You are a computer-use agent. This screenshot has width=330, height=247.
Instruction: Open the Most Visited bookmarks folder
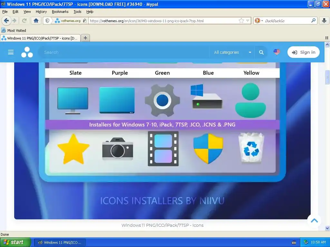pos(14,31)
